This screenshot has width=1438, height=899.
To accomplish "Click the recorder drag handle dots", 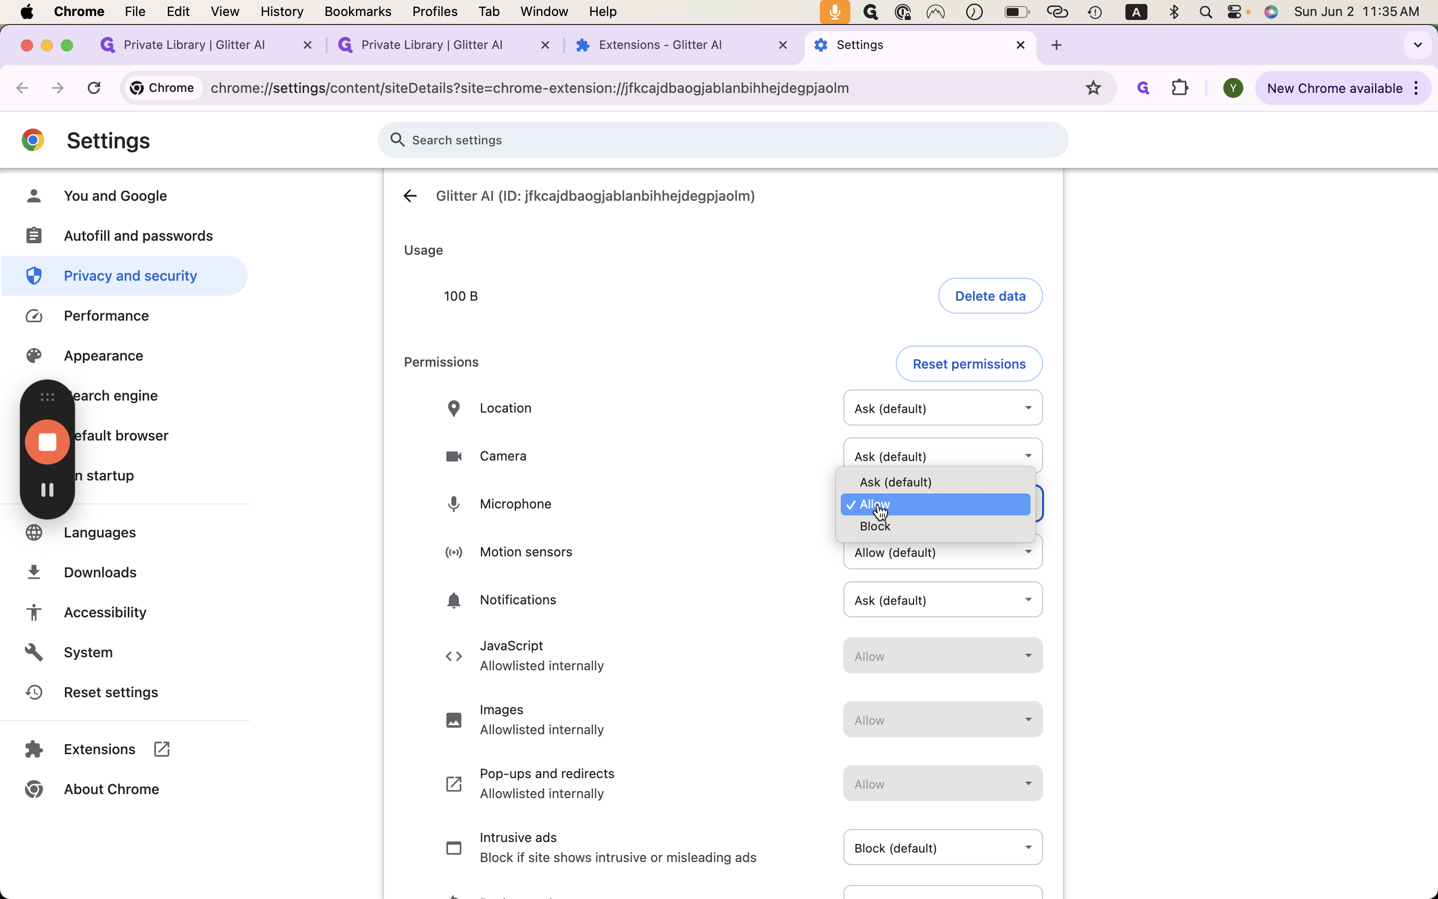I will (47, 397).
